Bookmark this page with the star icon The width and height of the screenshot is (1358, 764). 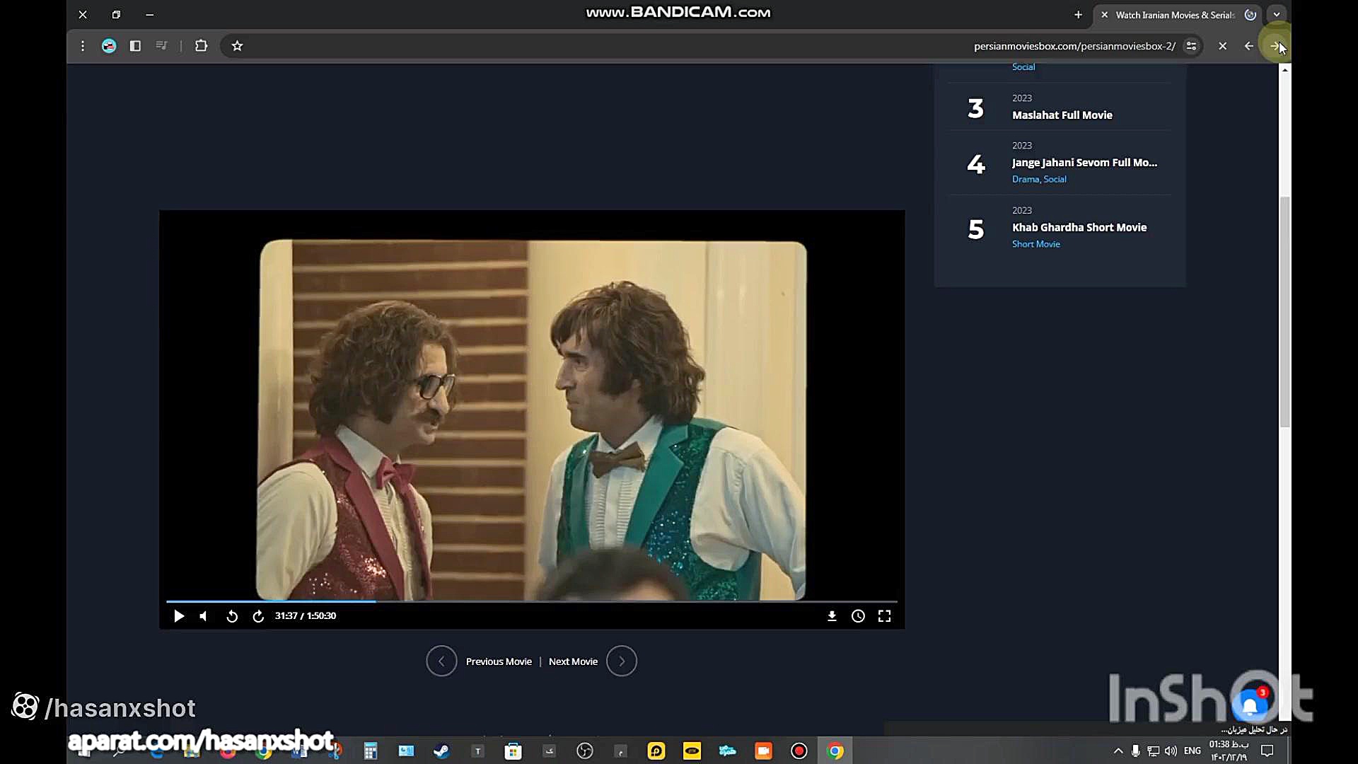pyautogui.click(x=238, y=46)
